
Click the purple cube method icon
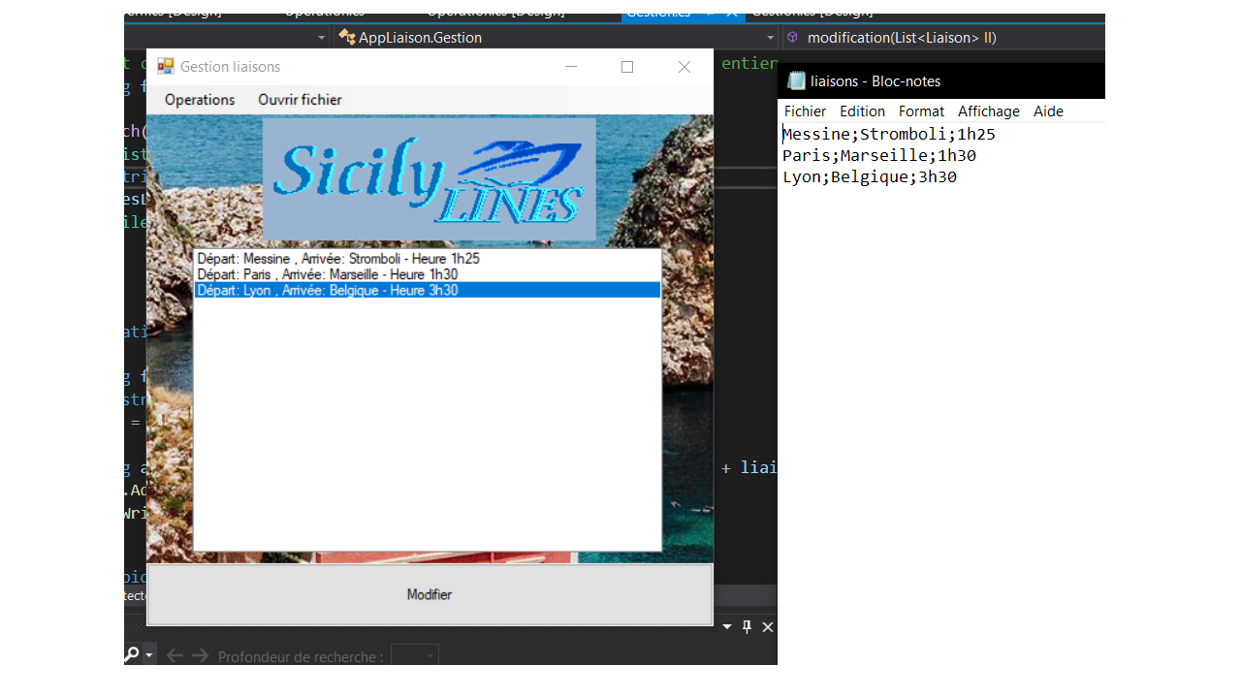pyautogui.click(x=792, y=37)
